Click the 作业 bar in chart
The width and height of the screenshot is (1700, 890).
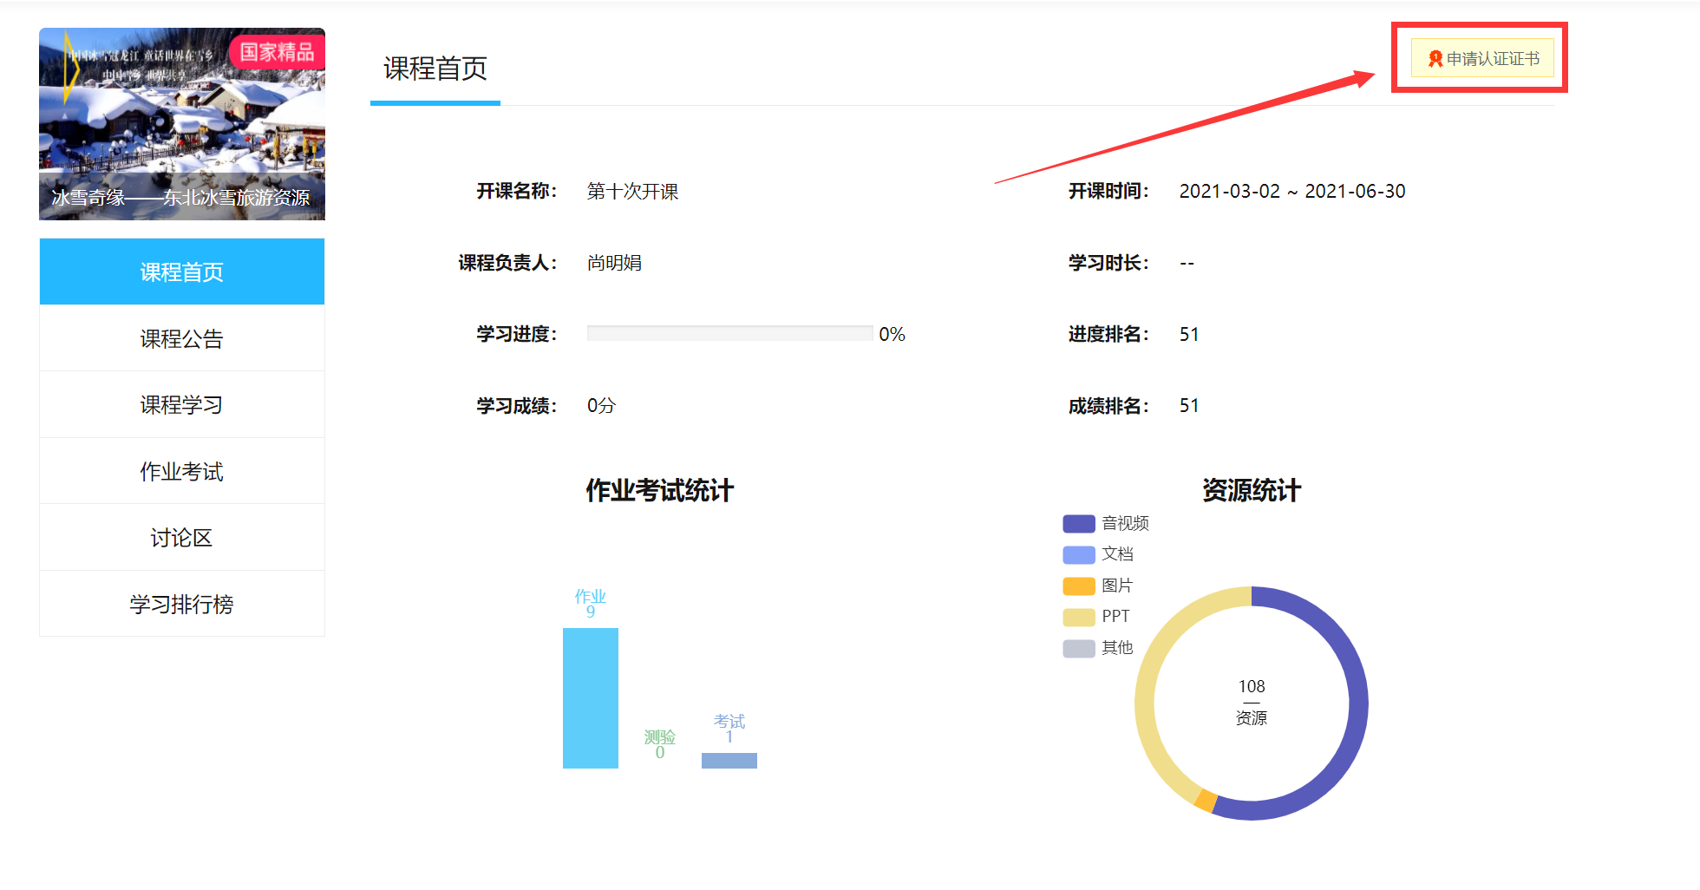(591, 698)
